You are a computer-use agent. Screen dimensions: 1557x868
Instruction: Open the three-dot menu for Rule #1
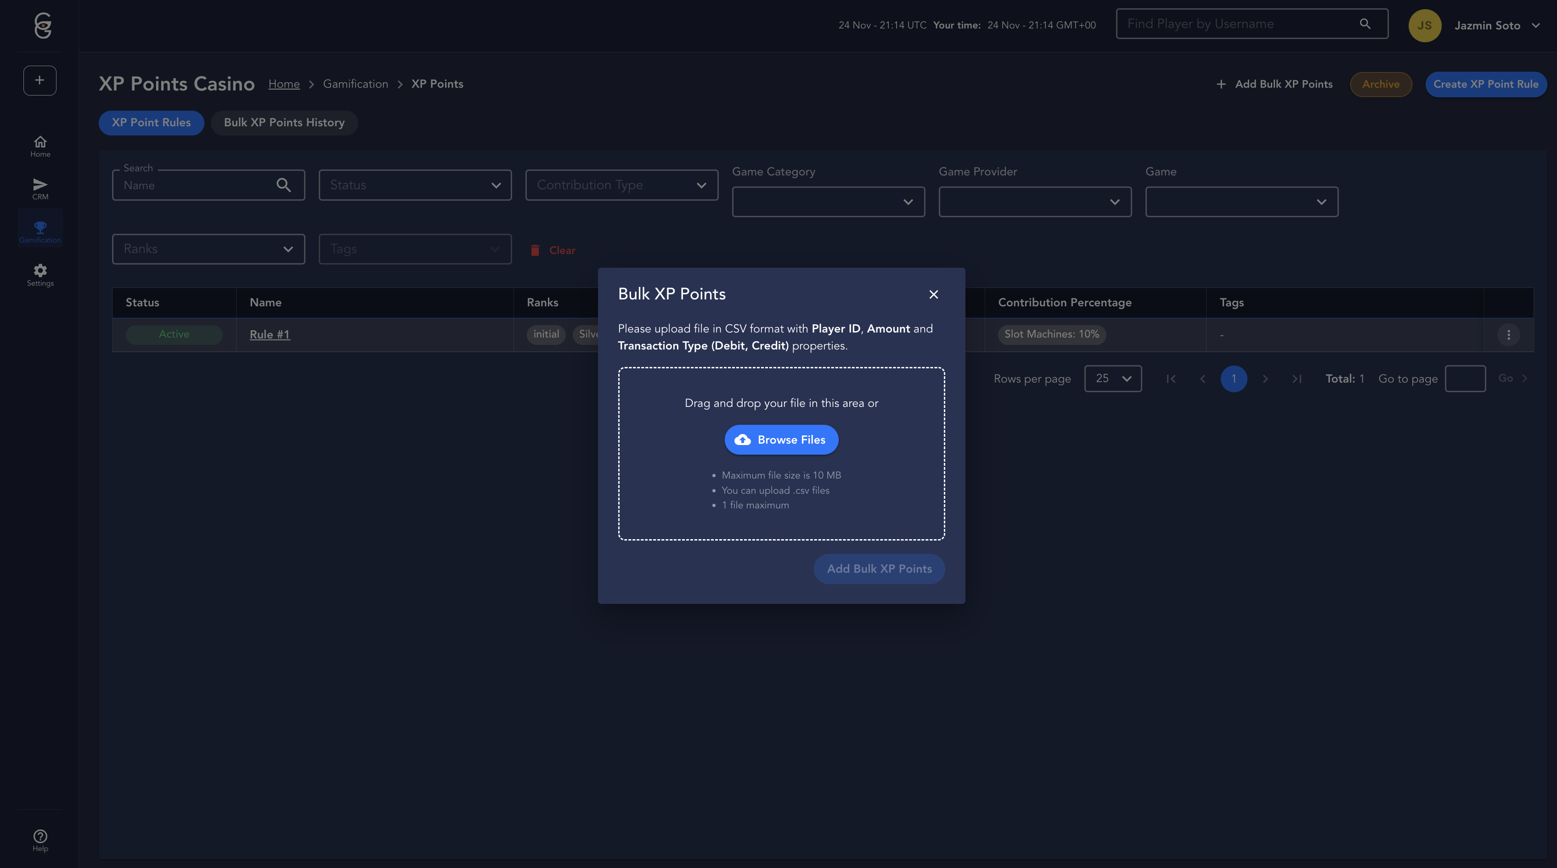pyautogui.click(x=1508, y=334)
